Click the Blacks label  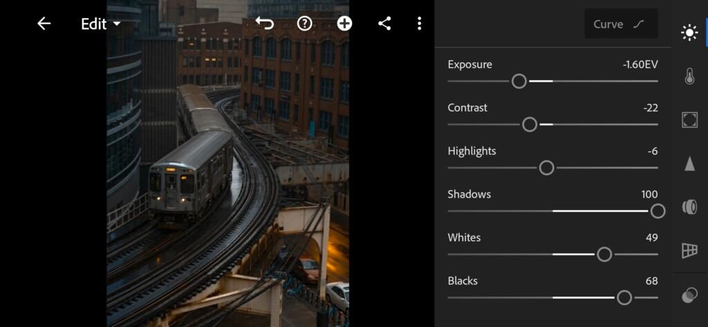click(x=463, y=281)
